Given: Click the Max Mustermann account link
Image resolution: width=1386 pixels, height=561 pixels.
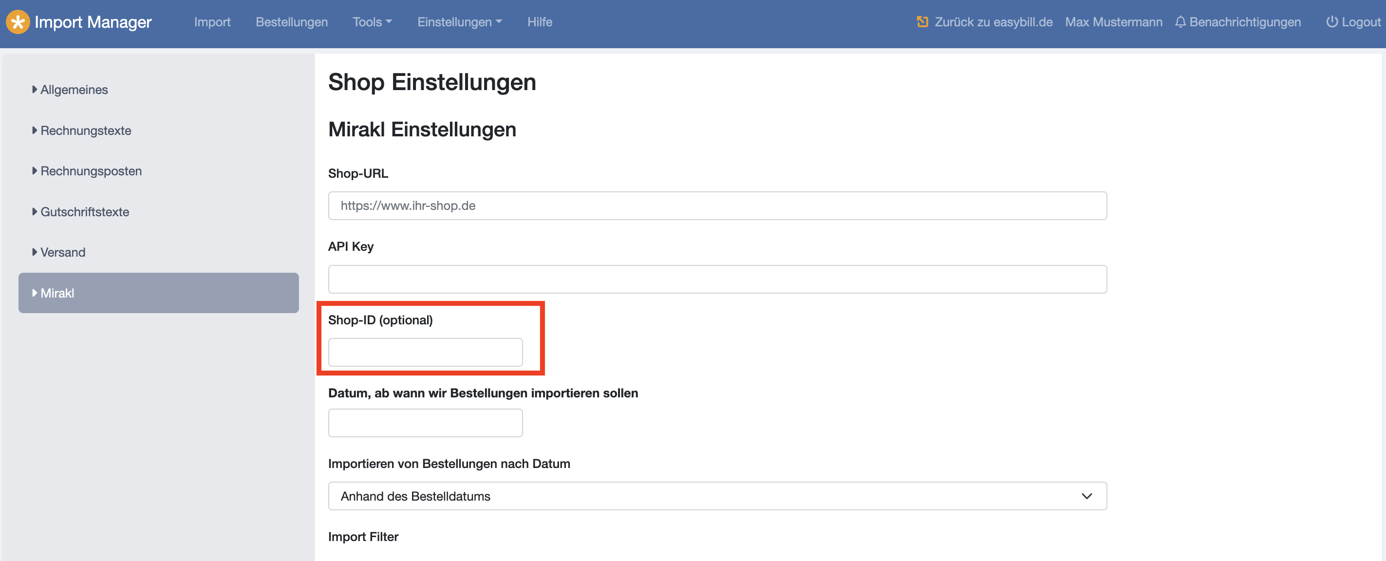Looking at the screenshot, I should (1113, 22).
